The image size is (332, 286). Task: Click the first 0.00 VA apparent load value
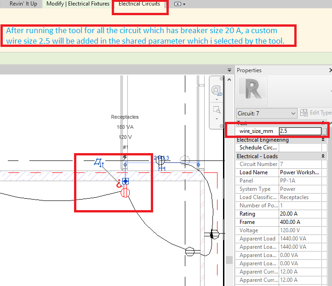pyautogui.click(x=300, y=255)
